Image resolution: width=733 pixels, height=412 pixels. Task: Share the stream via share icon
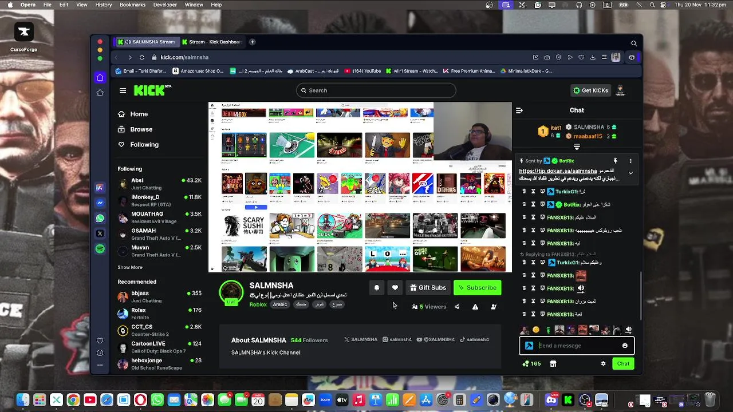[456, 307]
